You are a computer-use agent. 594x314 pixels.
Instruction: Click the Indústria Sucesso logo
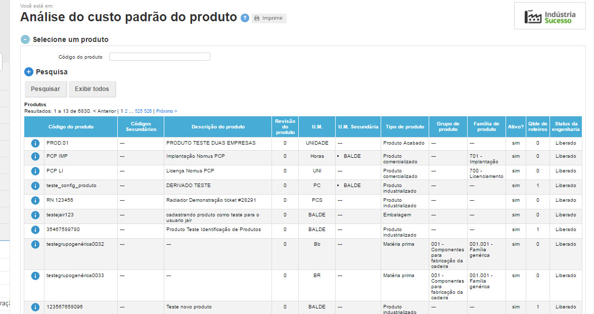click(550, 17)
